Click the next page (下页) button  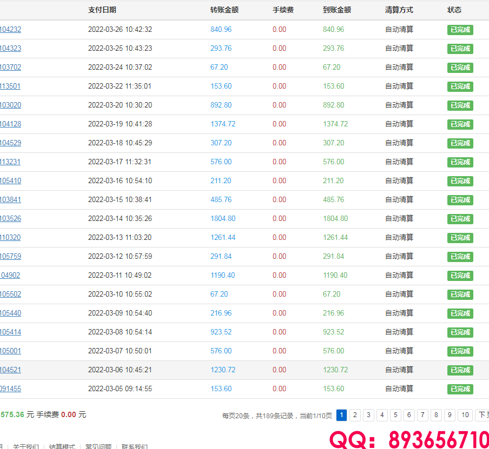tap(482, 415)
